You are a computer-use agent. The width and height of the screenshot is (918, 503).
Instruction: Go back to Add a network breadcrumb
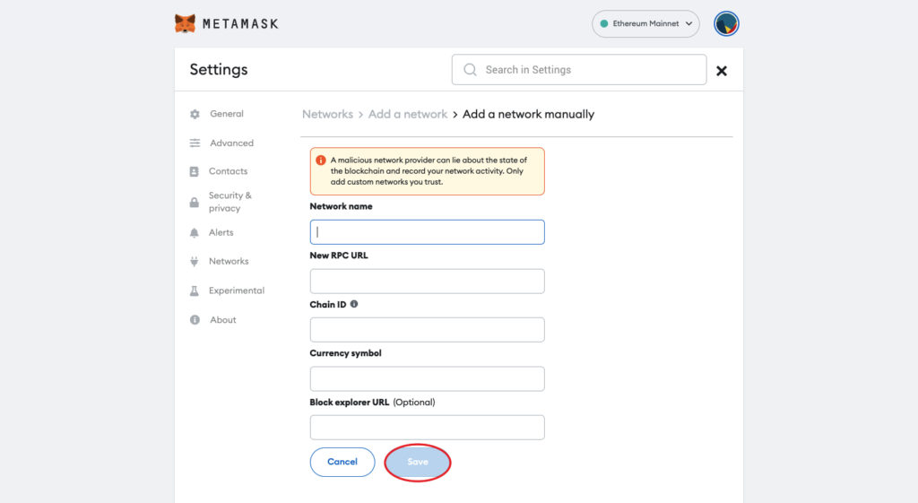pos(408,114)
